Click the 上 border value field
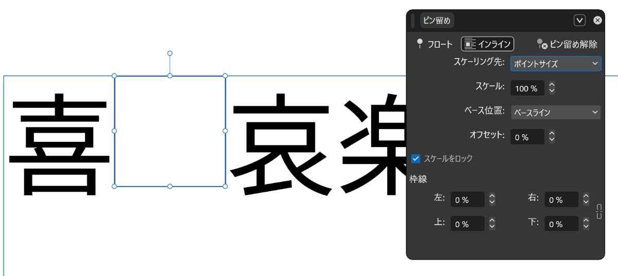 pos(467,224)
